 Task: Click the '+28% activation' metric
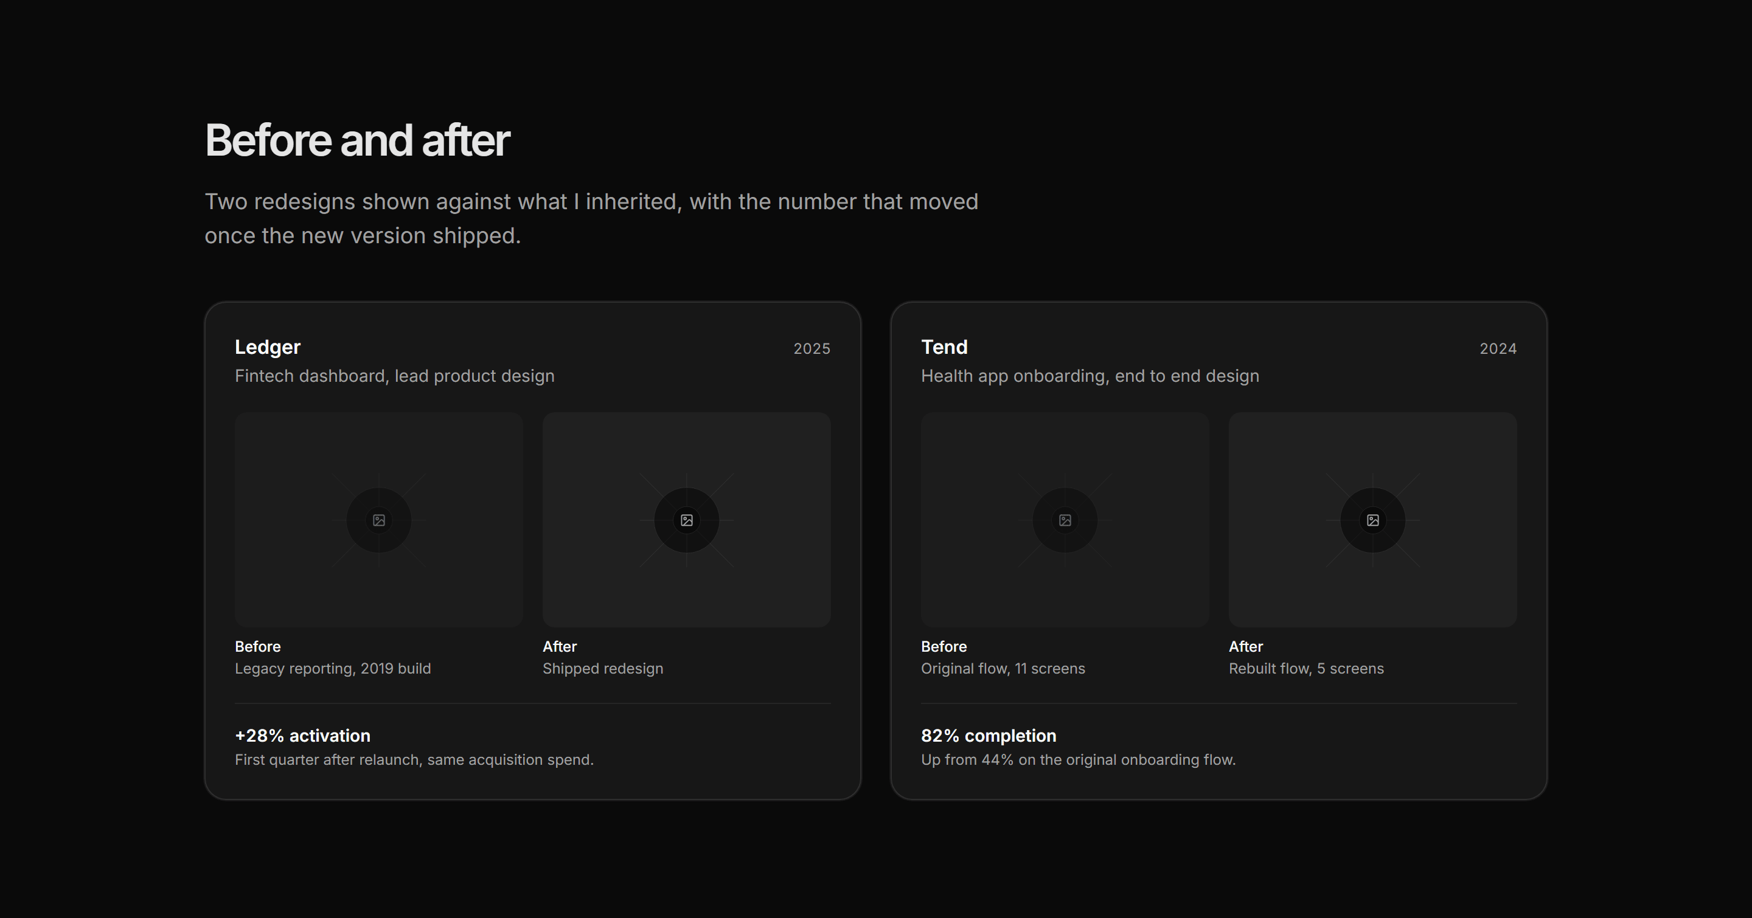(x=303, y=736)
